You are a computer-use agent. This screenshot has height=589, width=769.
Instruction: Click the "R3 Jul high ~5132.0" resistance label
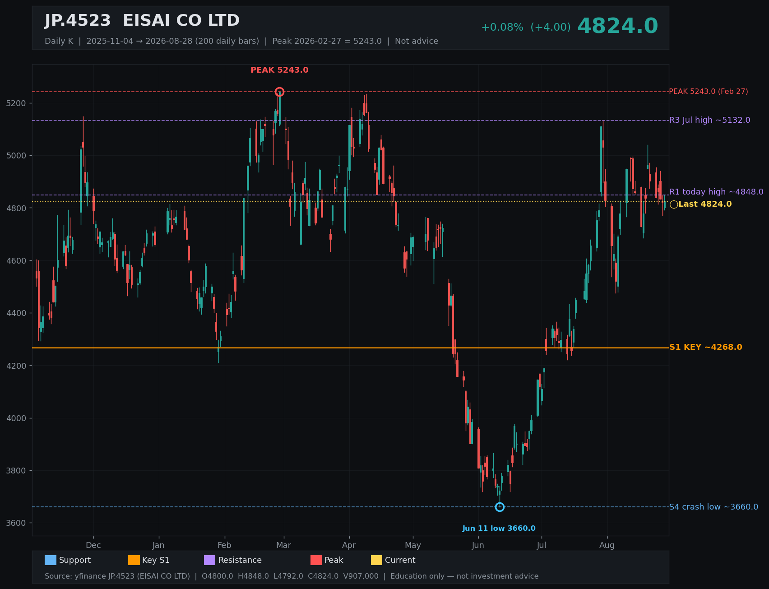709,120
